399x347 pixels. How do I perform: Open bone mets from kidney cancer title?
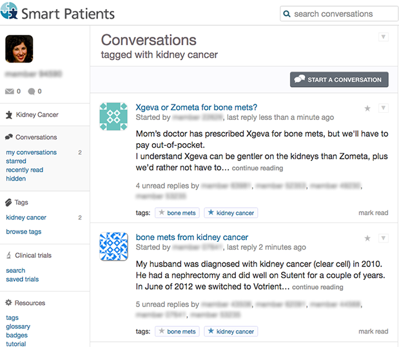point(192,237)
